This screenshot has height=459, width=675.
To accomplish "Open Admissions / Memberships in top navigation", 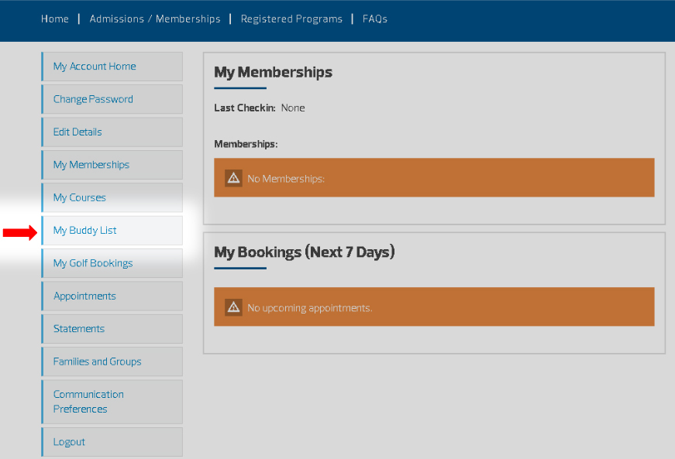I will tap(155, 19).
